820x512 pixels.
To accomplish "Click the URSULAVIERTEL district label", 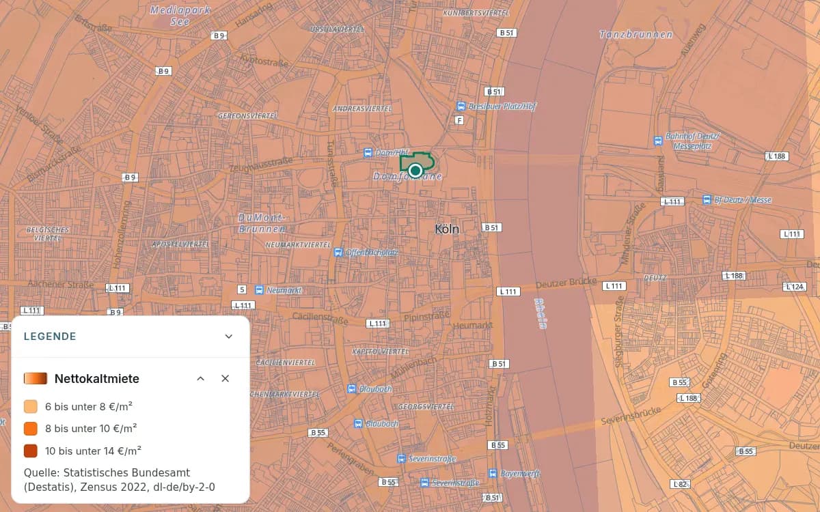I will pos(337,29).
